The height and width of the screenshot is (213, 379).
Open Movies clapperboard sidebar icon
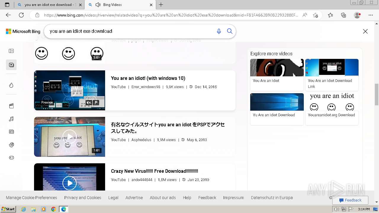pyautogui.click(x=11, y=106)
